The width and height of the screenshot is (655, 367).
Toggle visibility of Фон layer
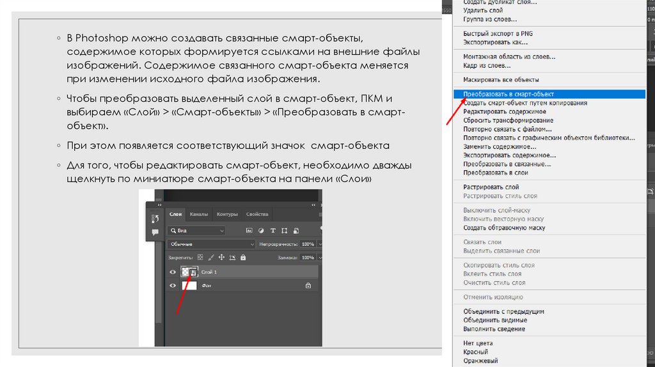(172, 286)
